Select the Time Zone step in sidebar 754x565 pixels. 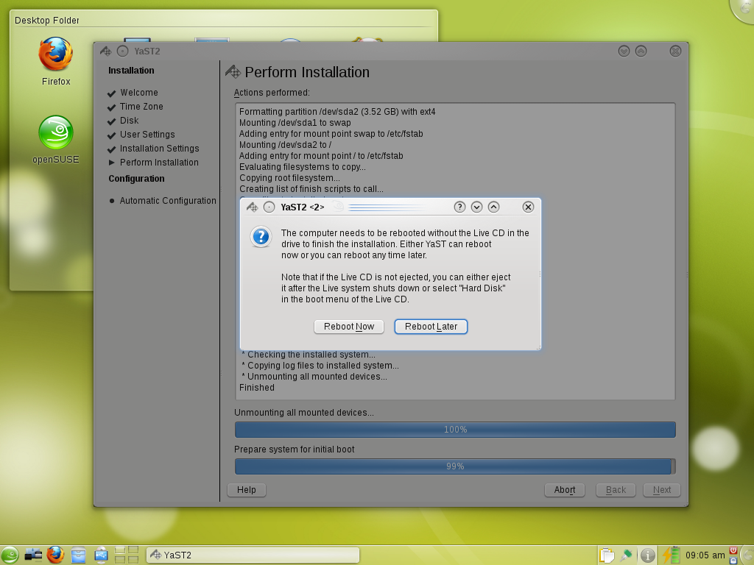141,107
